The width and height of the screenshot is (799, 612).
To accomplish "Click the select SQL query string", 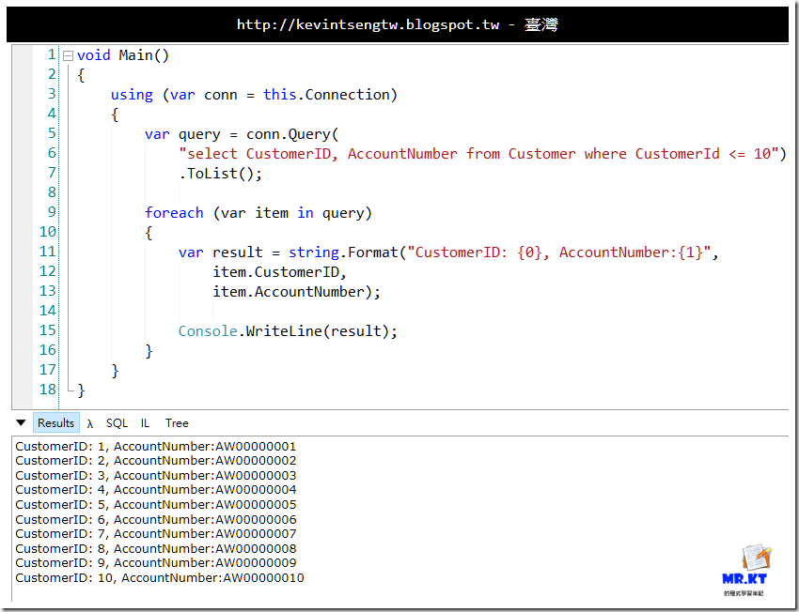I will (478, 154).
